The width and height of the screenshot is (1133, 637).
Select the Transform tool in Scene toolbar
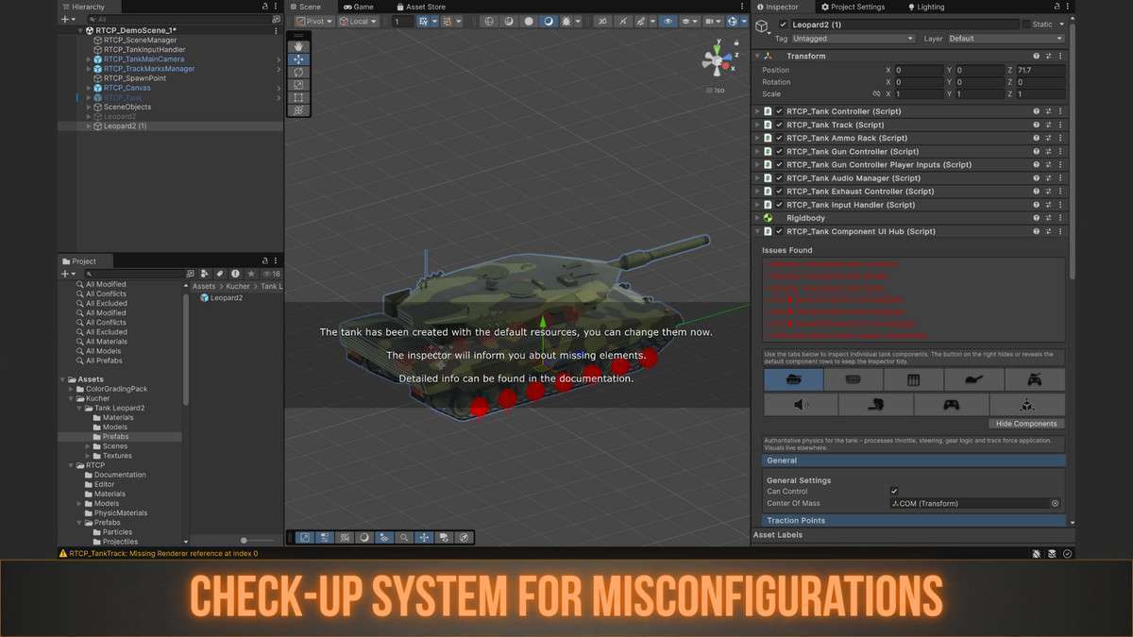click(298, 109)
